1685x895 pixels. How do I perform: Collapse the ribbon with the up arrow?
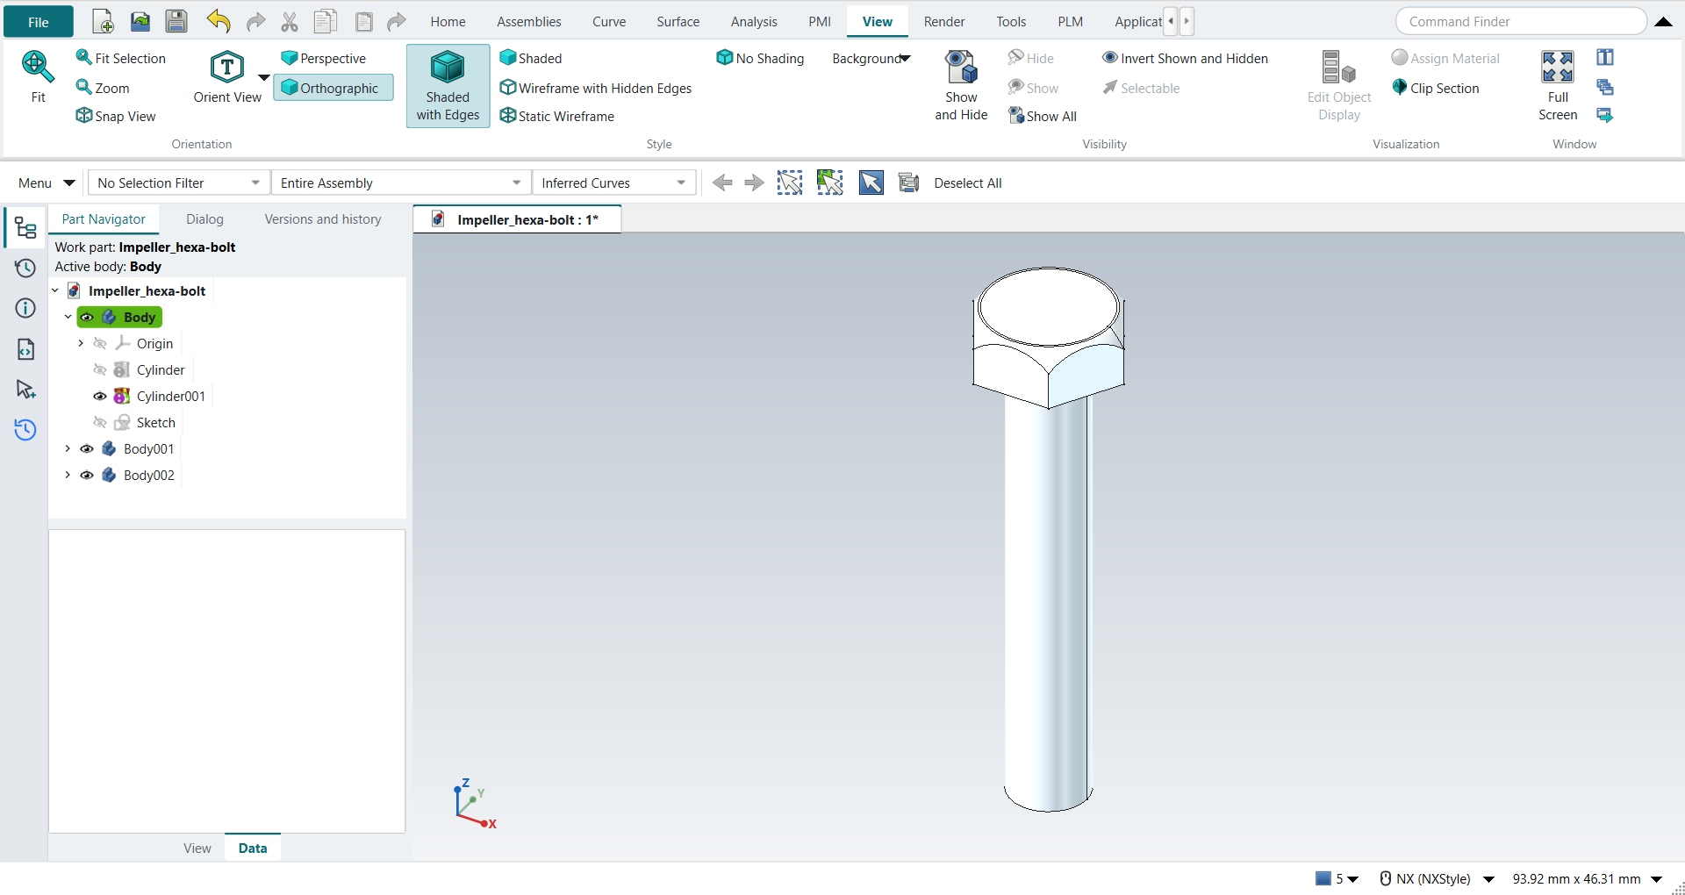tap(1663, 22)
